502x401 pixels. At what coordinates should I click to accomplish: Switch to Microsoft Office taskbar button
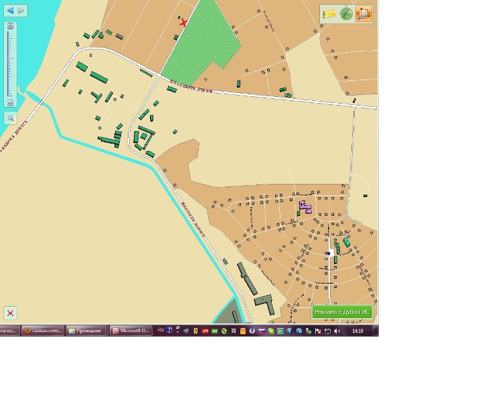pos(131,331)
